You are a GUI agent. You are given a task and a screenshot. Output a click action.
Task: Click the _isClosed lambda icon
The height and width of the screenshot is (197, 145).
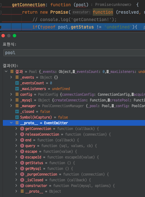click(x=22, y=180)
